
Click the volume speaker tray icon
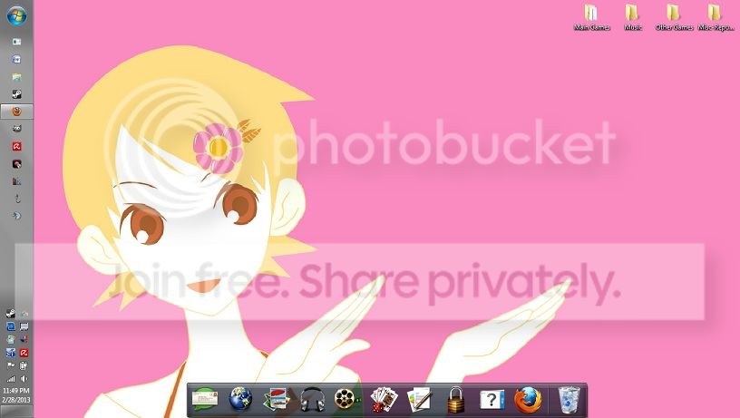(24, 378)
